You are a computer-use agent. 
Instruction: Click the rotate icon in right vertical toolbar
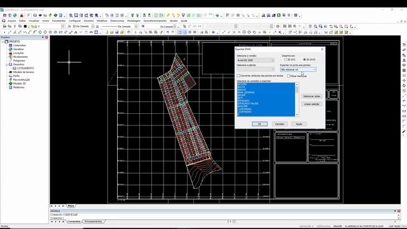(404, 86)
